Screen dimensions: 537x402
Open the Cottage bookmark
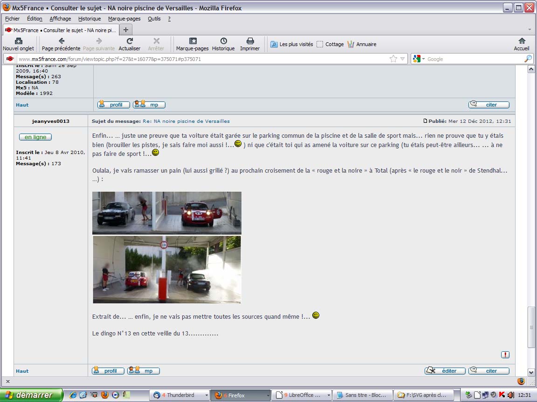pos(330,44)
